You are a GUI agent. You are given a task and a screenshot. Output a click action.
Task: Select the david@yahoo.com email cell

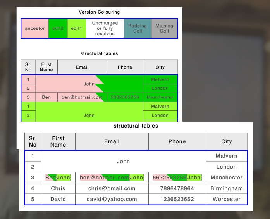112,199
